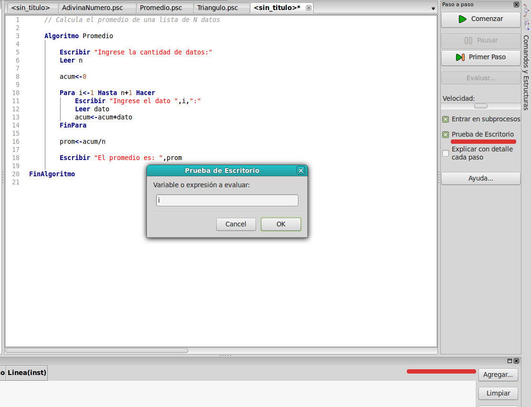This screenshot has width=531, height=407.
Task: Click the 'acum<-0' code line
Action: [x=73, y=76]
